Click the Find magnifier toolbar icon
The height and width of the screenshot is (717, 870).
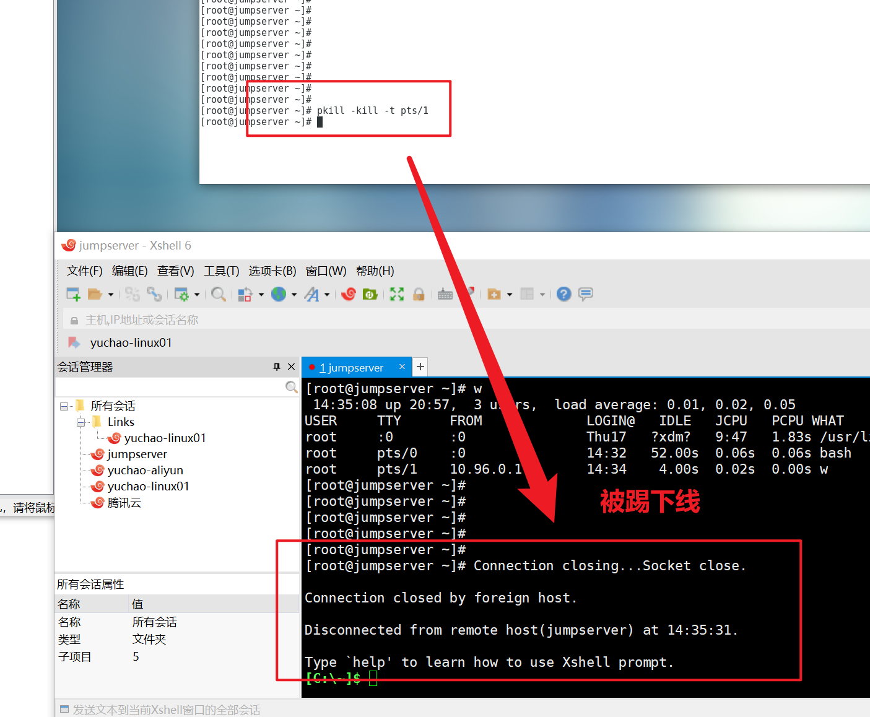pyautogui.click(x=218, y=294)
